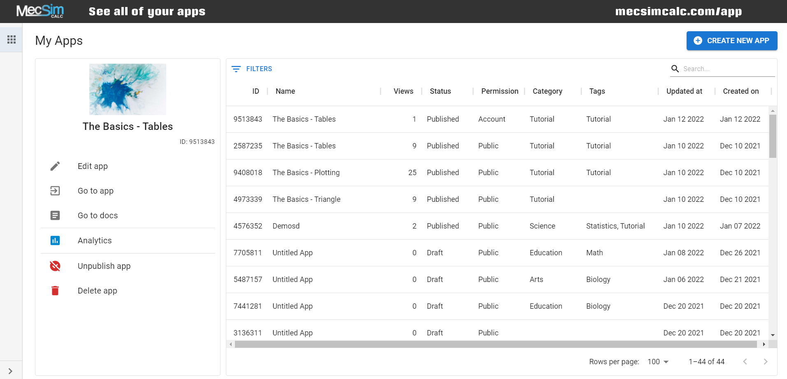This screenshot has height=379, width=787.
Task: Click the app thumbnail image
Action: click(x=128, y=89)
